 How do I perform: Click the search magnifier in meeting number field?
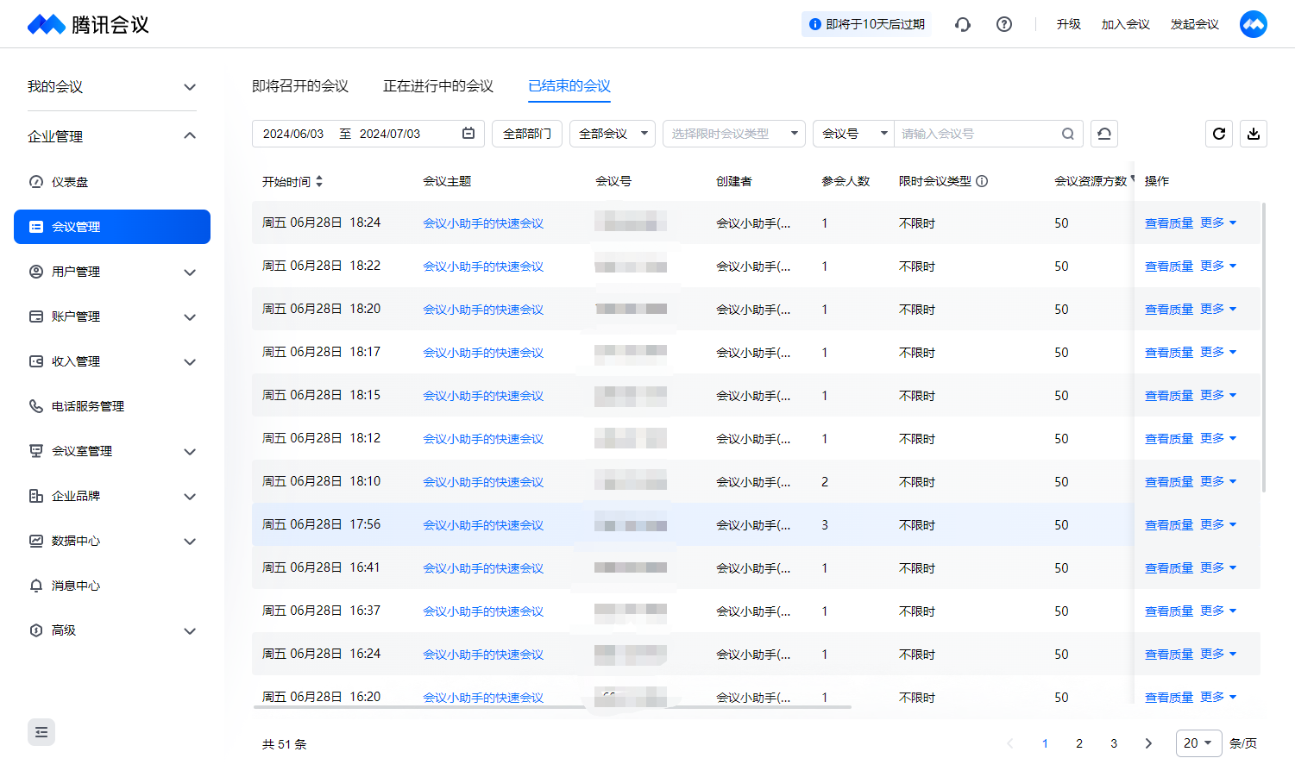pos(1067,134)
